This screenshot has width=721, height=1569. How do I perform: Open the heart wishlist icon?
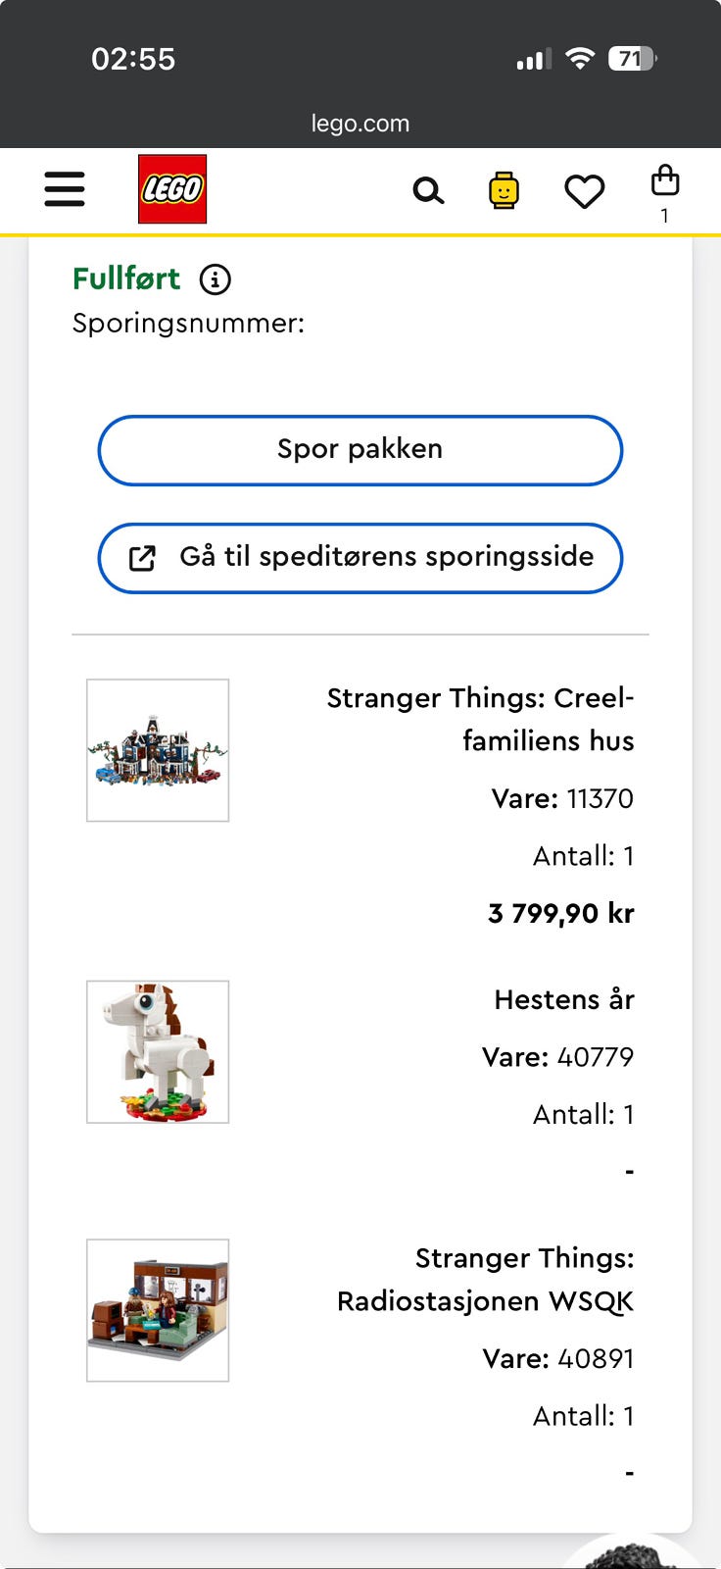[x=584, y=191]
